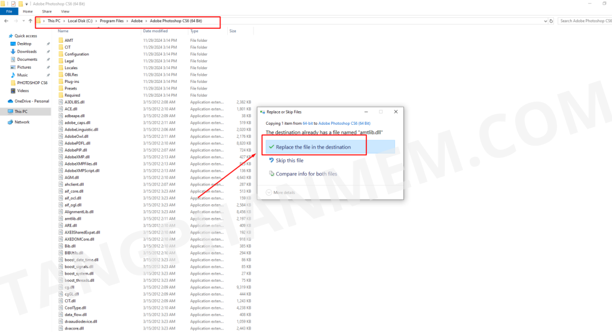Image resolution: width=612 pixels, height=332 pixels.
Task: Choose Replace the file in the destination
Action: click(x=313, y=147)
